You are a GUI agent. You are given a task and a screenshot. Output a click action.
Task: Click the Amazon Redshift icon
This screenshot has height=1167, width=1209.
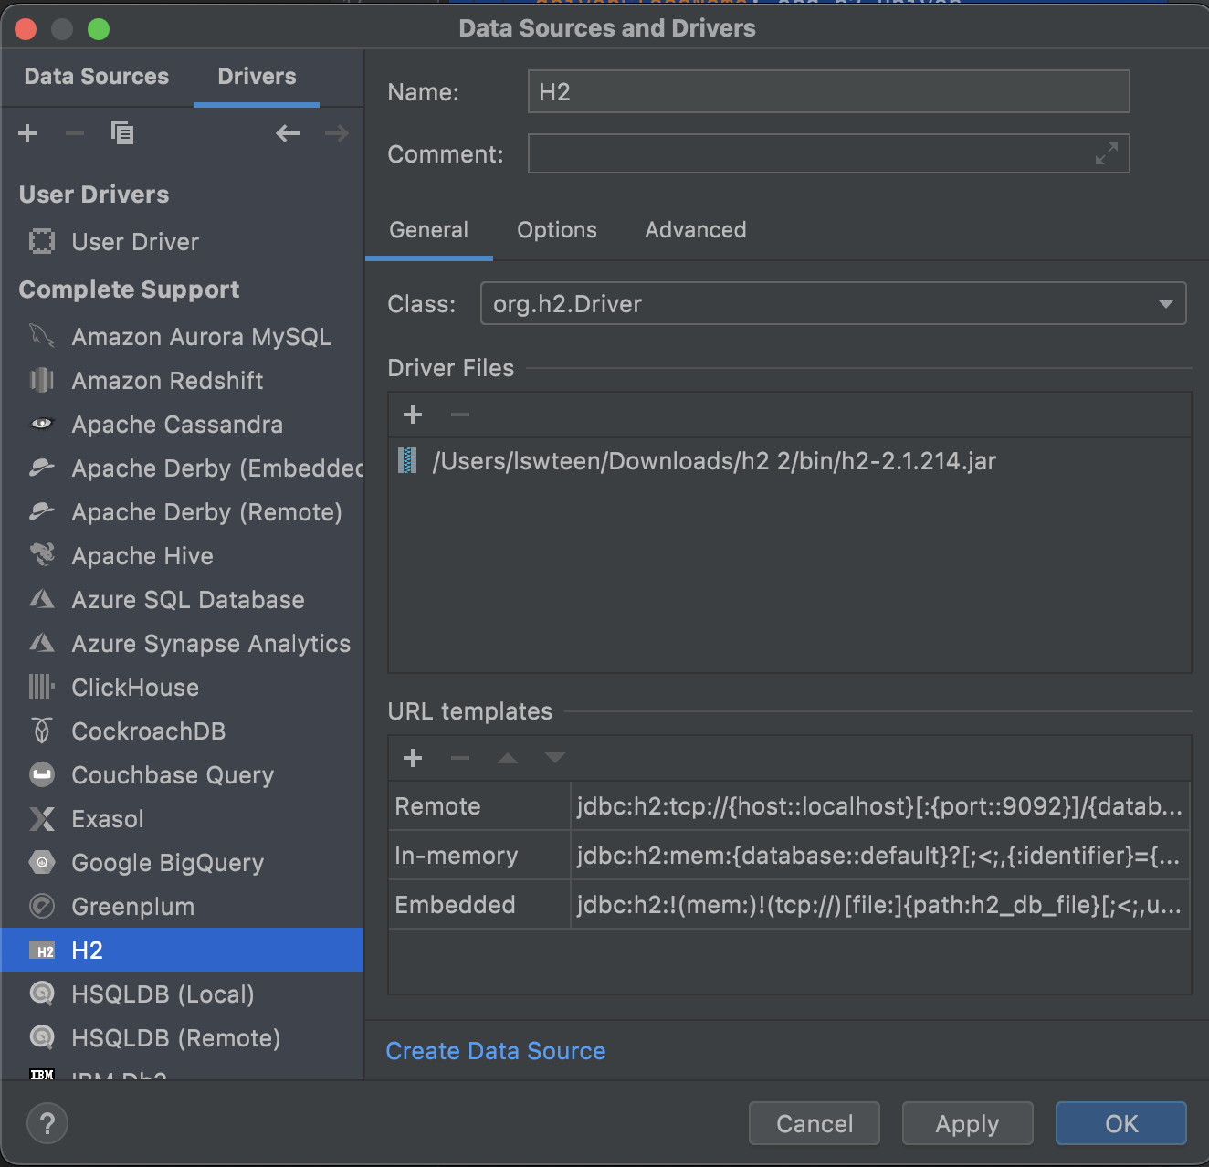42,381
